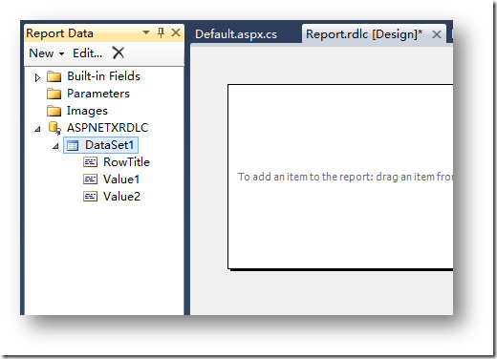Close the Report Data panel

coord(176,32)
